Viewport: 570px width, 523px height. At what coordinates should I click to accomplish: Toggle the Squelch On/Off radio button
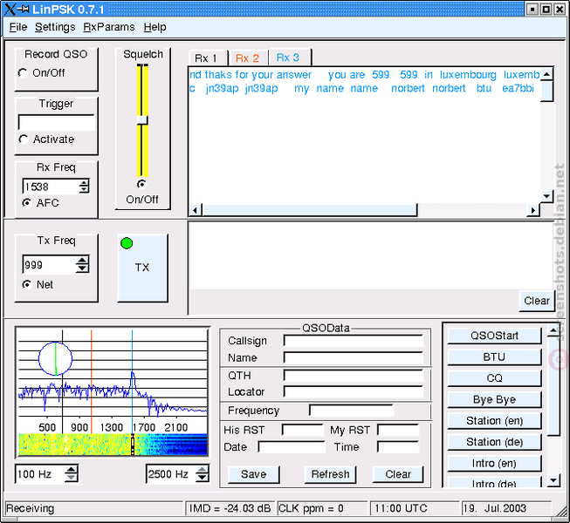[141, 185]
